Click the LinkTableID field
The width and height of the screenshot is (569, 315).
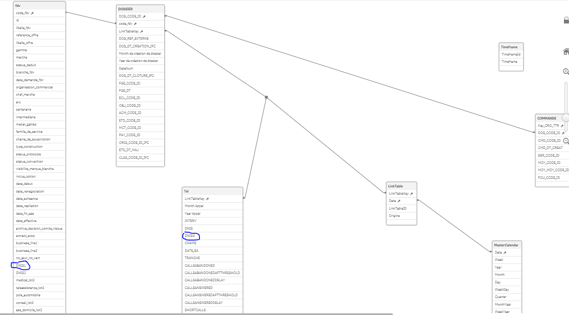[402, 208]
